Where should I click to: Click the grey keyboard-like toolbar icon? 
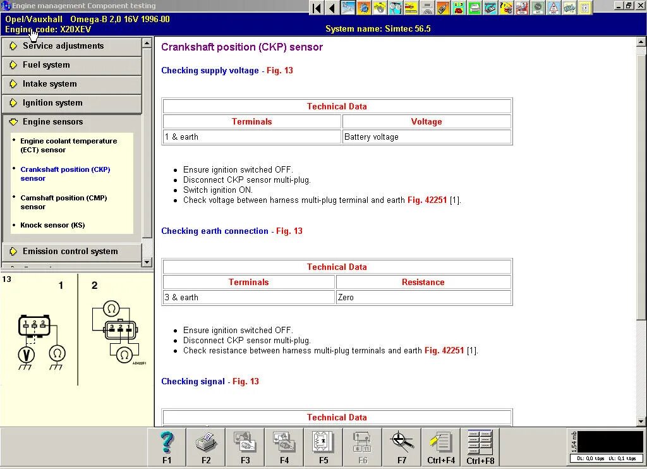(426, 8)
